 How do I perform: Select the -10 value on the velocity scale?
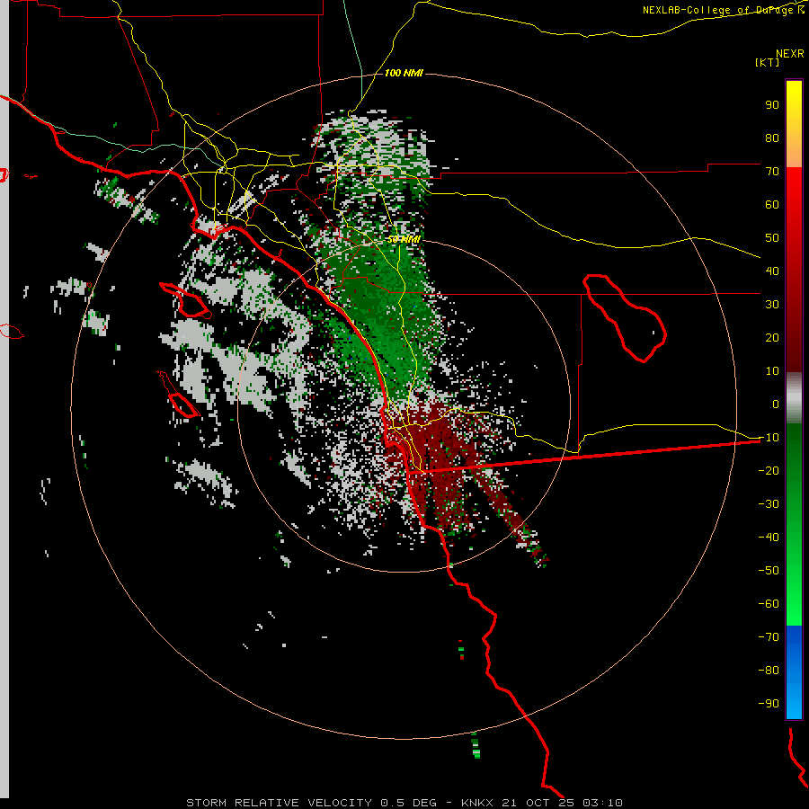[x=769, y=438]
